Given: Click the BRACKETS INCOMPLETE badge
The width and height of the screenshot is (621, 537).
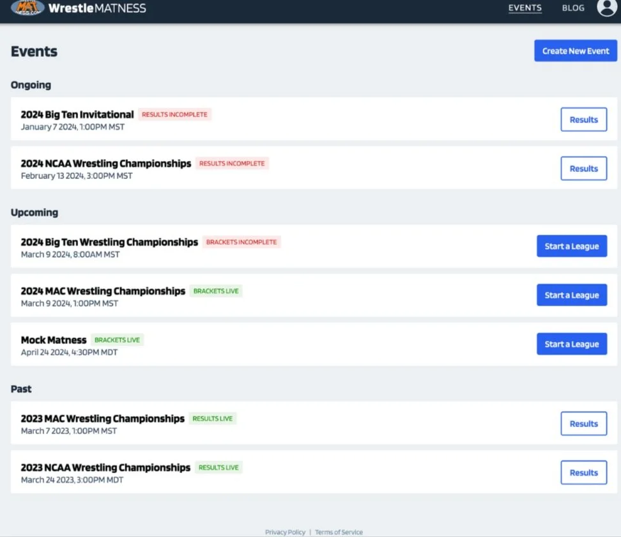Looking at the screenshot, I should pyautogui.click(x=241, y=242).
